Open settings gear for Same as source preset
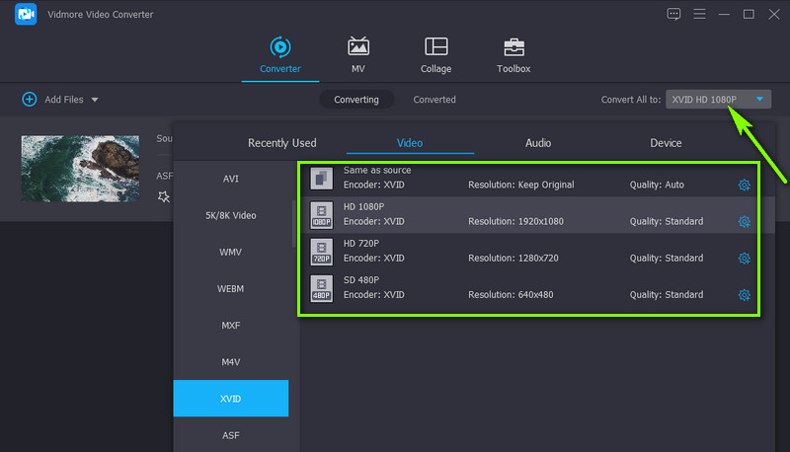790x452 pixels. tap(744, 186)
